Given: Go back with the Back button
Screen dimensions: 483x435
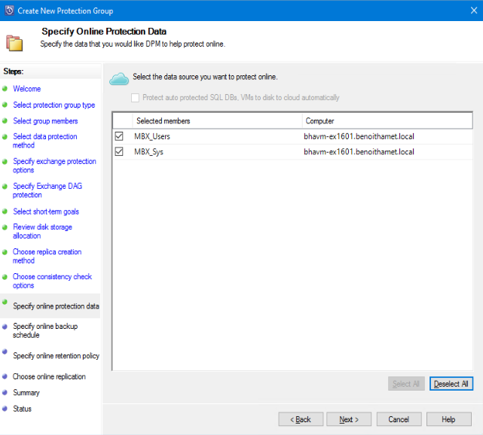Looking at the screenshot, I should tap(301, 419).
